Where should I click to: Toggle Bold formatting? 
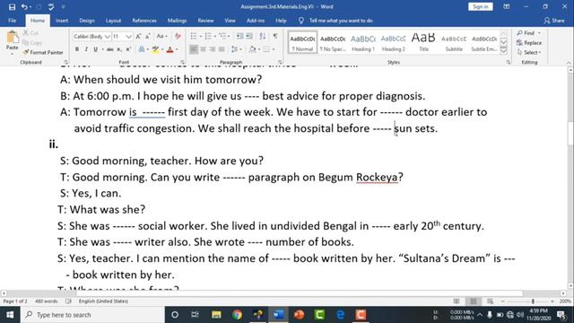(77, 49)
